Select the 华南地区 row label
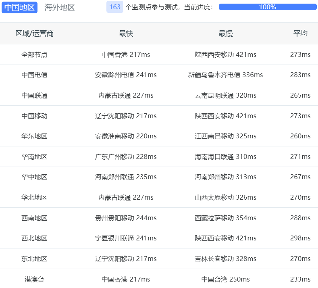 point(35,157)
